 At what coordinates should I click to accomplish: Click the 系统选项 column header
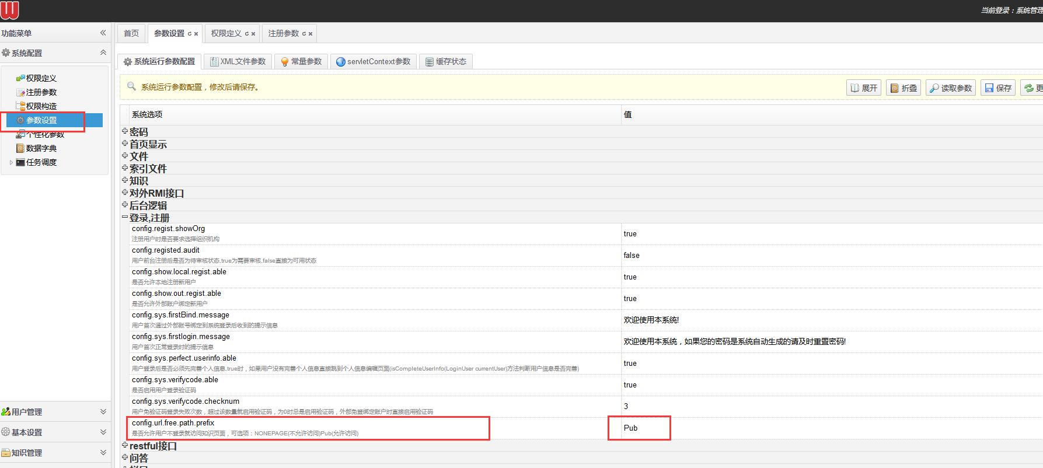click(x=147, y=114)
